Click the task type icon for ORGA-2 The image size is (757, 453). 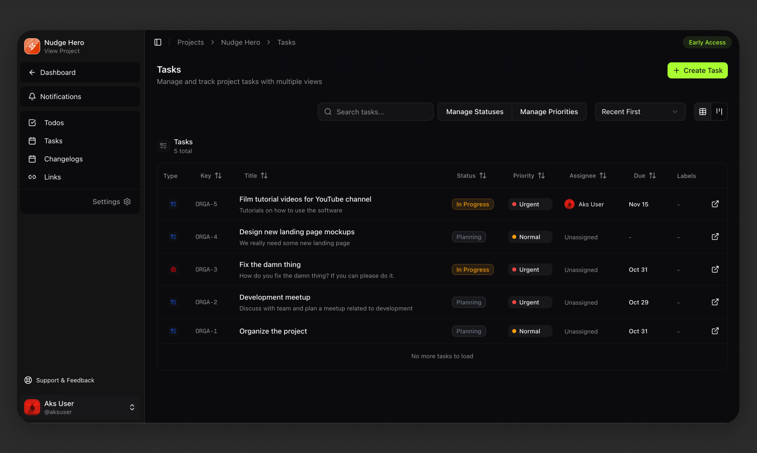pos(173,302)
